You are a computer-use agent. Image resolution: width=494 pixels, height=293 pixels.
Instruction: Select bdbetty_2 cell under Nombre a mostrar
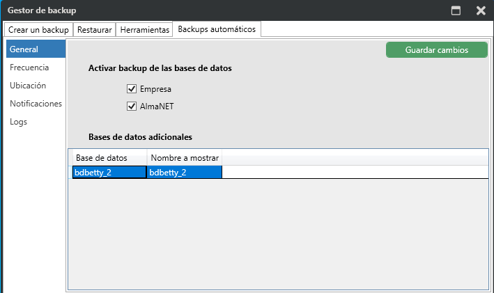(x=185, y=173)
